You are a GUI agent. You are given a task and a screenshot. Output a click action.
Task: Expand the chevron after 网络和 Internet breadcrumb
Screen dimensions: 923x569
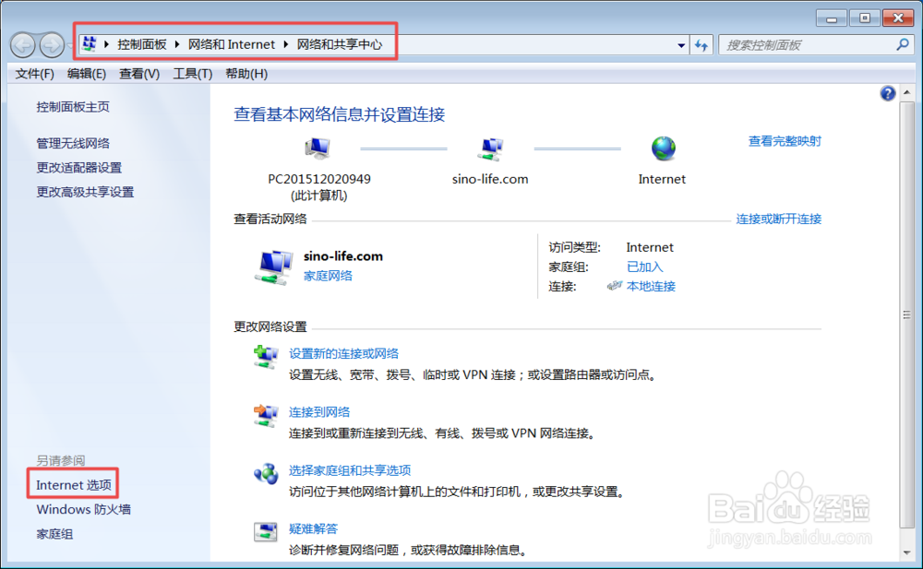pyautogui.click(x=286, y=43)
